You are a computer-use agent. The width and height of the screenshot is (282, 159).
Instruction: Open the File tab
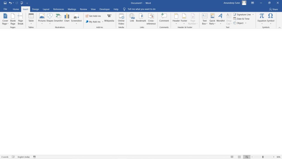point(6,9)
